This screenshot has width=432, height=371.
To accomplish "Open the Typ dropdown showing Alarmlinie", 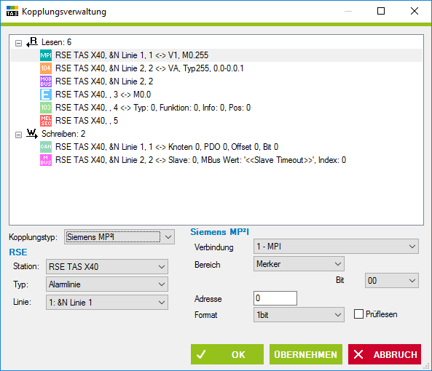I will click(107, 284).
